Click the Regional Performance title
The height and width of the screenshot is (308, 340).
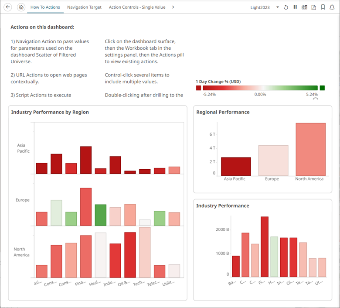coord(223,112)
